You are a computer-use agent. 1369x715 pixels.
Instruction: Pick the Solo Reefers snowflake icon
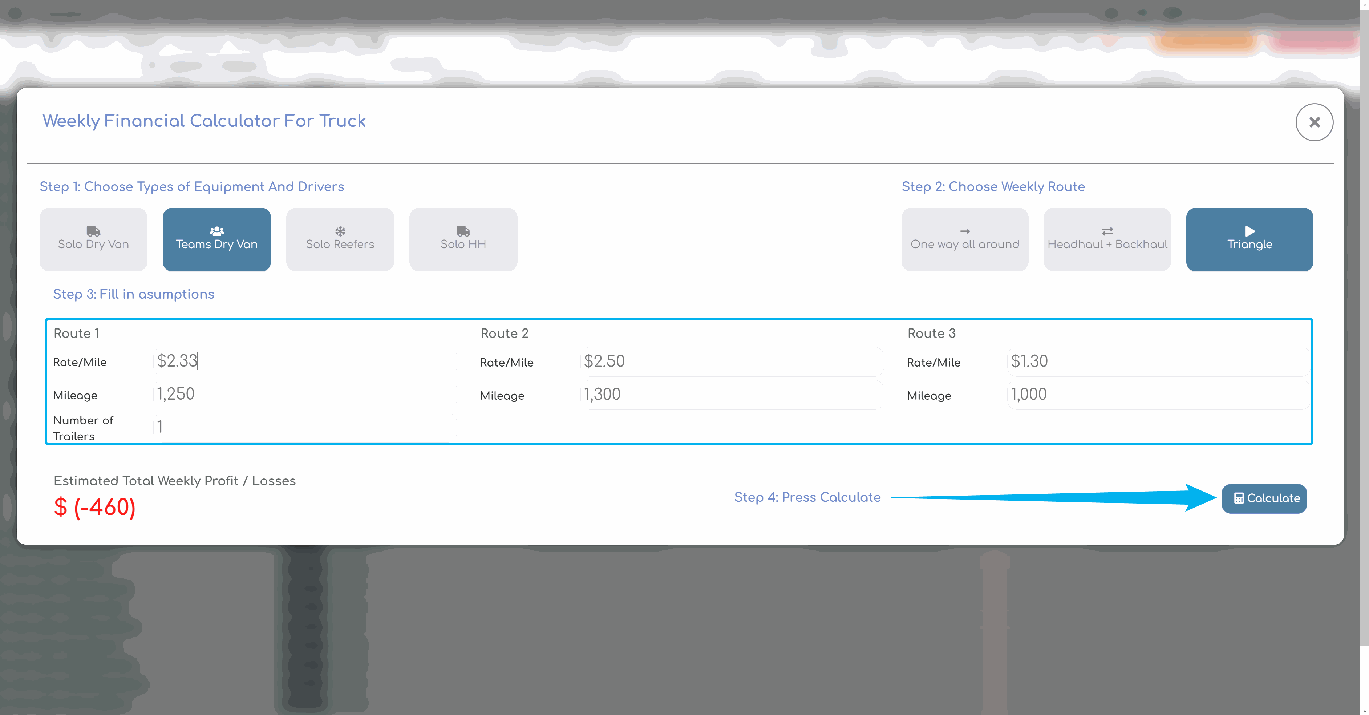[340, 231]
